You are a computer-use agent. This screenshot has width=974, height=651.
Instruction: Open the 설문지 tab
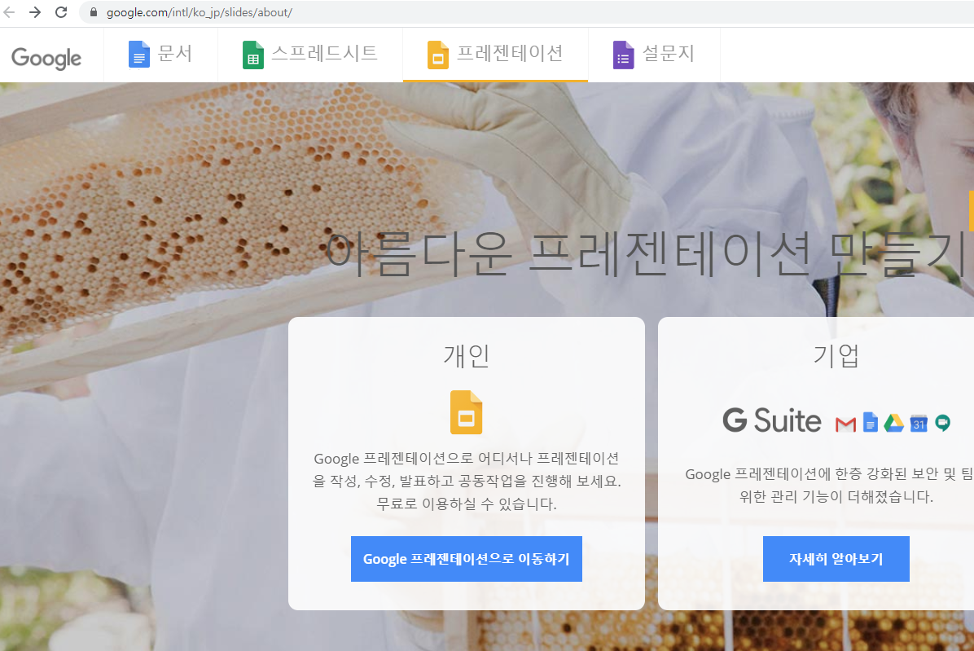654,55
